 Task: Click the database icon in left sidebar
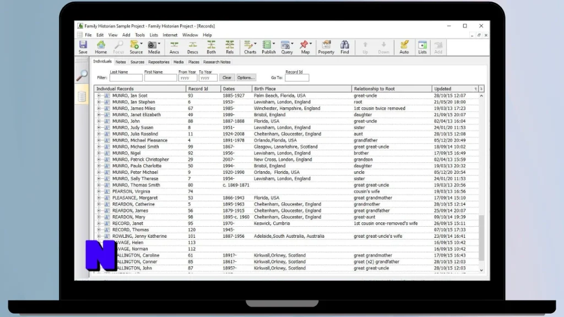coord(82,96)
